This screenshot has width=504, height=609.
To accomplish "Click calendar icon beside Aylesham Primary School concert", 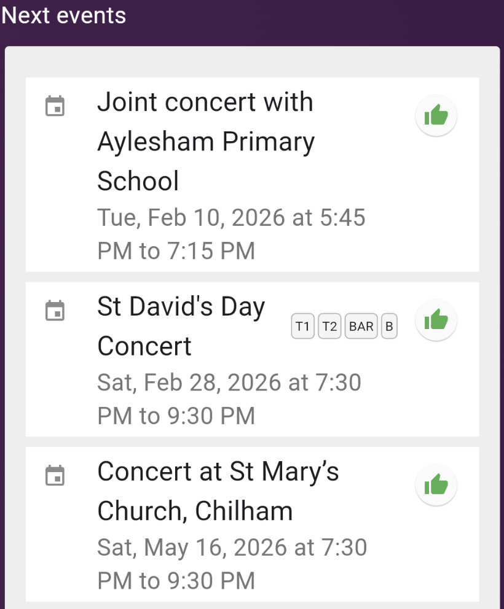I will pos(55,106).
